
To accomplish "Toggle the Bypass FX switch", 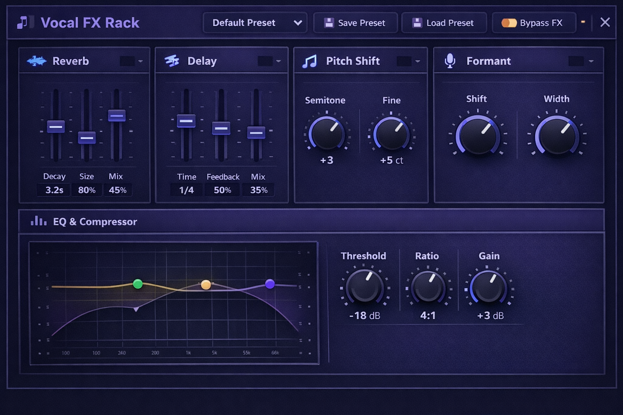I will coord(509,23).
